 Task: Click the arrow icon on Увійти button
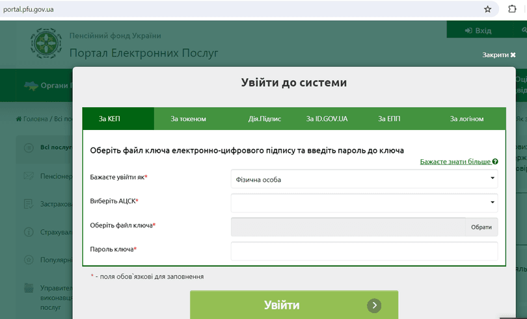tap(374, 305)
